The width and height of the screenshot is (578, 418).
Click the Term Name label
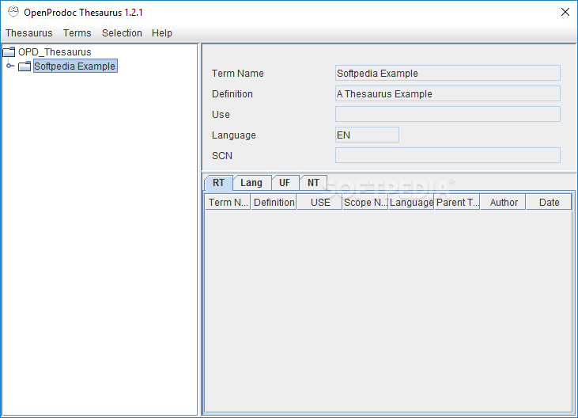click(238, 74)
